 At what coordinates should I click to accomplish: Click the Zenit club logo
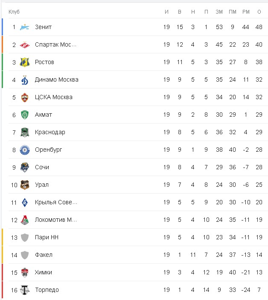point(25,27)
